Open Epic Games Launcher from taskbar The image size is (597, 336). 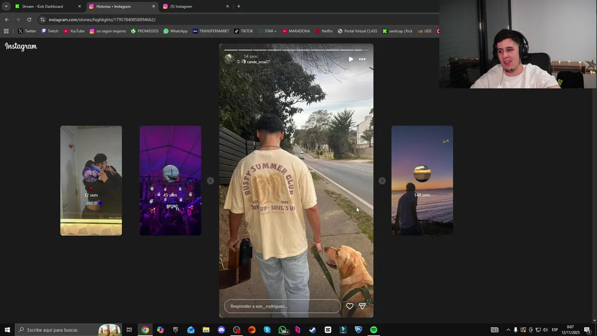(175, 330)
